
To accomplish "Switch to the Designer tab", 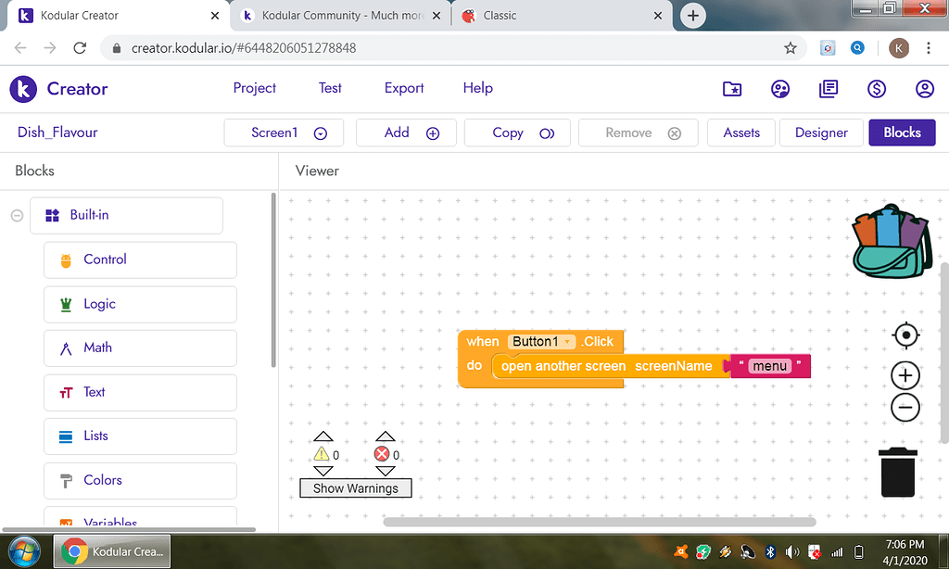I will [820, 133].
